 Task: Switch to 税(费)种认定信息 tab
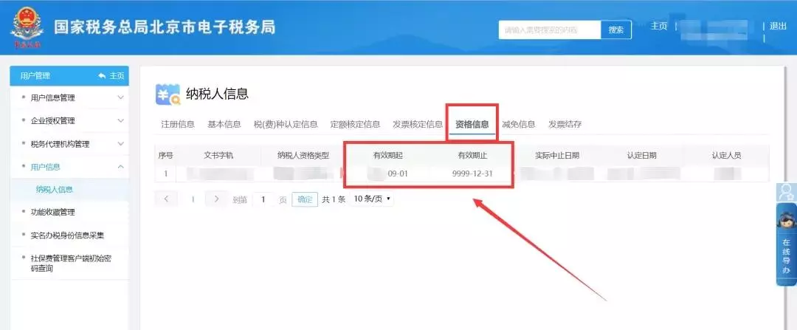pos(286,124)
